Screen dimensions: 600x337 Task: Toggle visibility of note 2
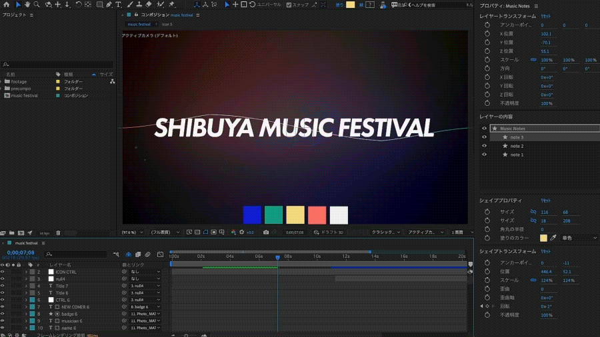coord(485,146)
